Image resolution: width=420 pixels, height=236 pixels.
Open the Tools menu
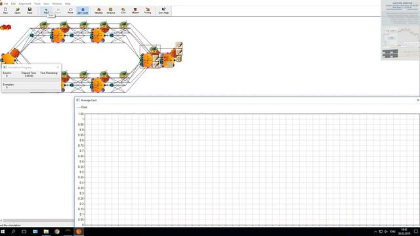click(x=37, y=3)
